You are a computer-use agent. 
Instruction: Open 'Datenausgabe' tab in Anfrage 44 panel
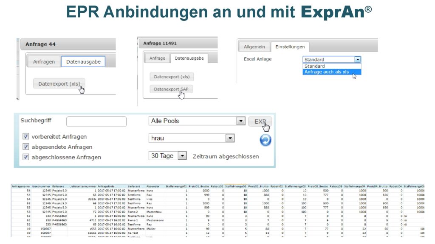(83, 62)
